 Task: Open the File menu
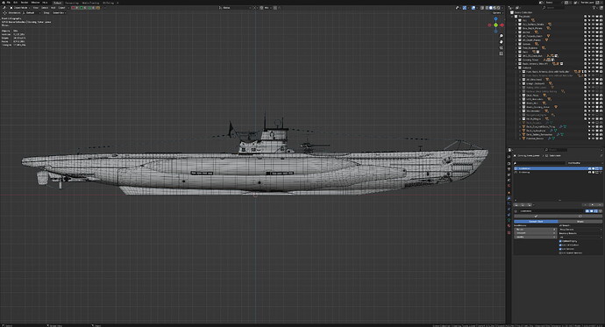click(x=9, y=3)
